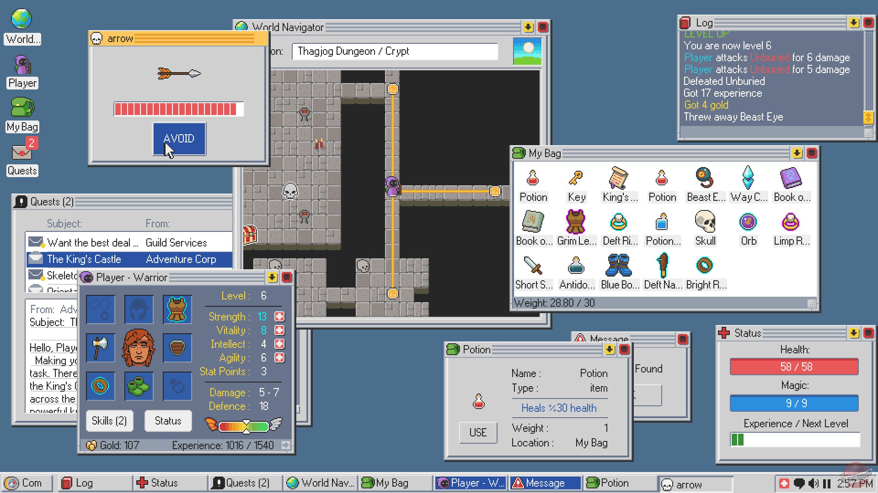Image resolution: width=878 pixels, height=493 pixels.
Task: Pause the game via the tray pause control
Action: (826, 483)
